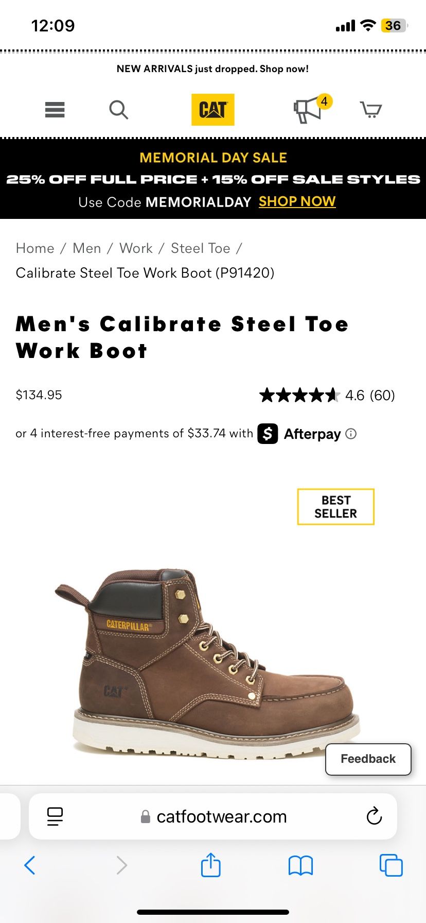The height and width of the screenshot is (923, 426).
Task: Tap the reader view icon in address bar
Action: (x=55, y=816)
